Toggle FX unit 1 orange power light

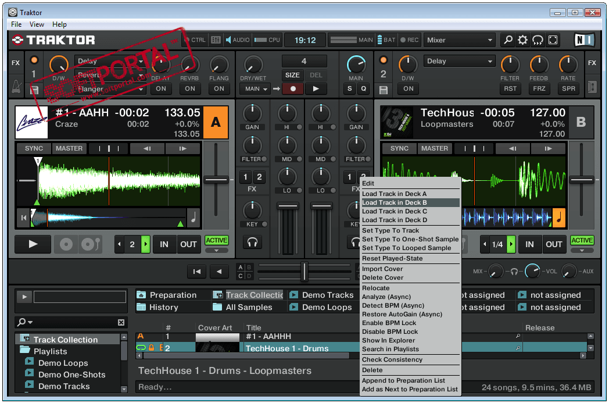coord(34,60)
